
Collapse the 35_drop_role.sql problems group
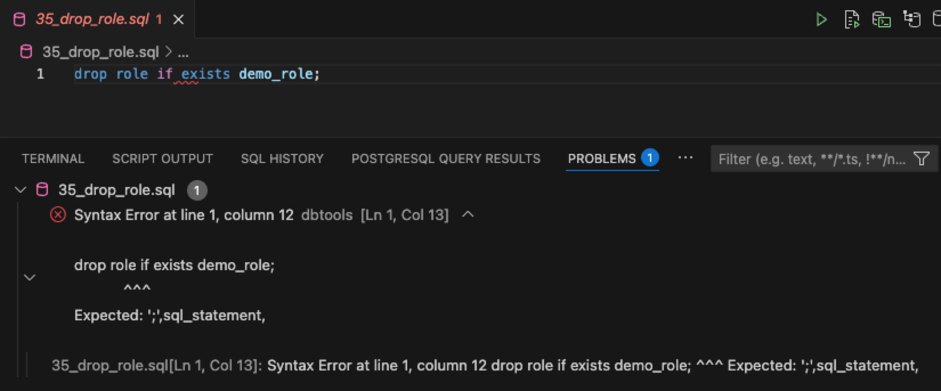[21, 190]
